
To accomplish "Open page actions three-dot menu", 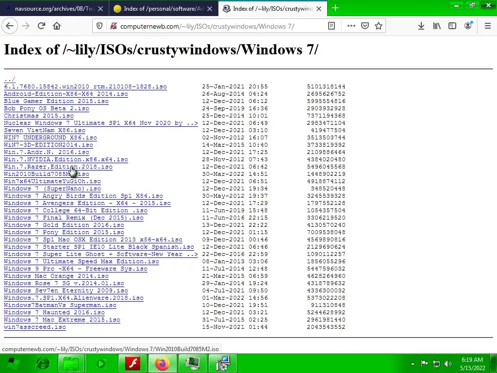I will click(351, 26).
